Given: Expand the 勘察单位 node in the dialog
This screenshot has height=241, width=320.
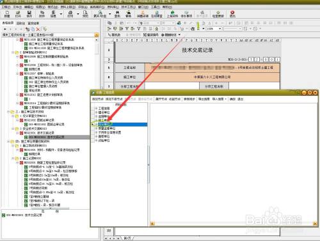Looking at the screenshot, I should pos(96,136).
